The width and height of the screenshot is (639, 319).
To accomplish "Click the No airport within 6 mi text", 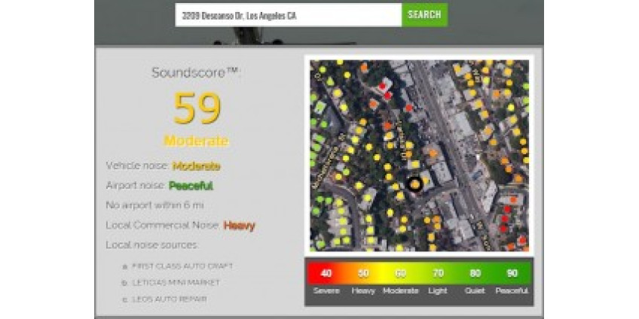I will tap(155, 205).
